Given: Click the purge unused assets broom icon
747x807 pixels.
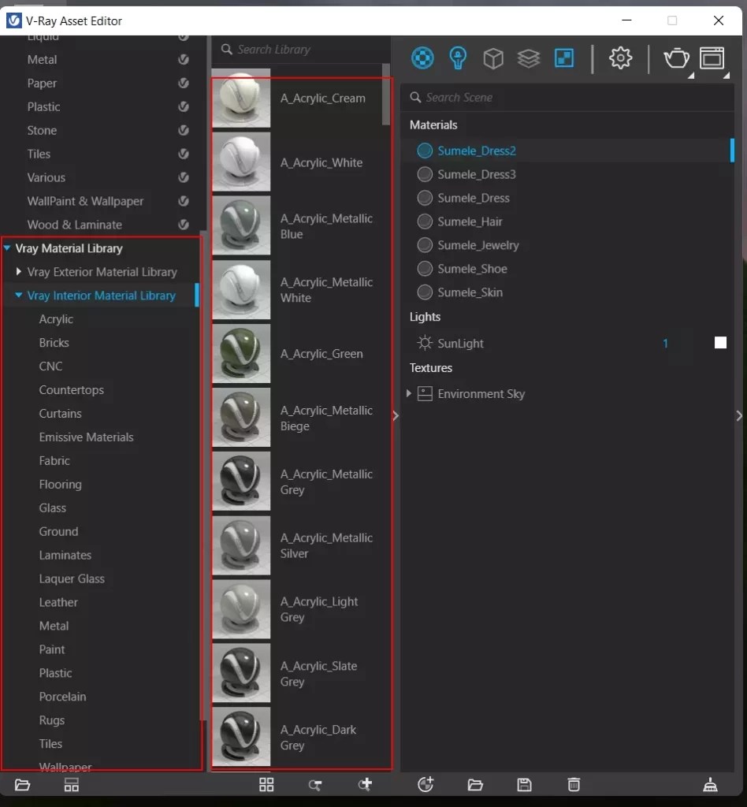Looking at the screenshot, I should pyautogui.click(x=709, y=785).
